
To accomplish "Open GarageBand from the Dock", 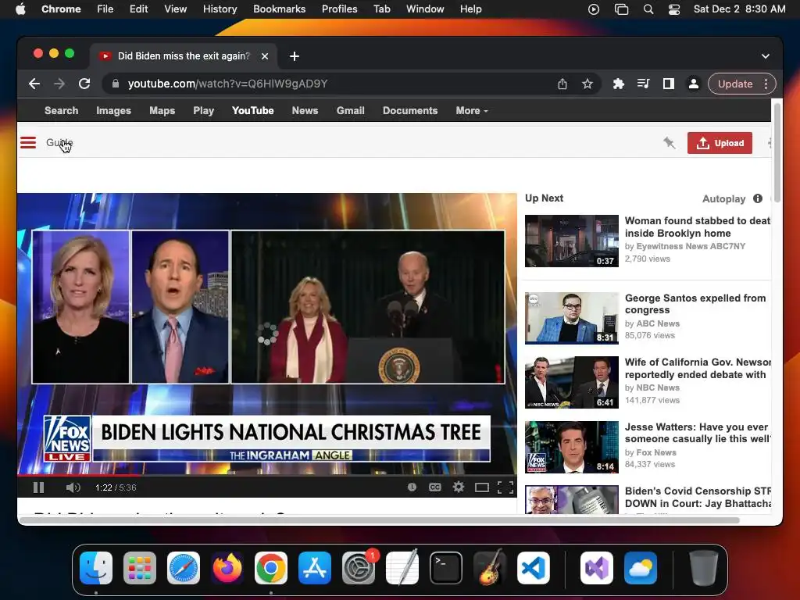I will (490, 568).
